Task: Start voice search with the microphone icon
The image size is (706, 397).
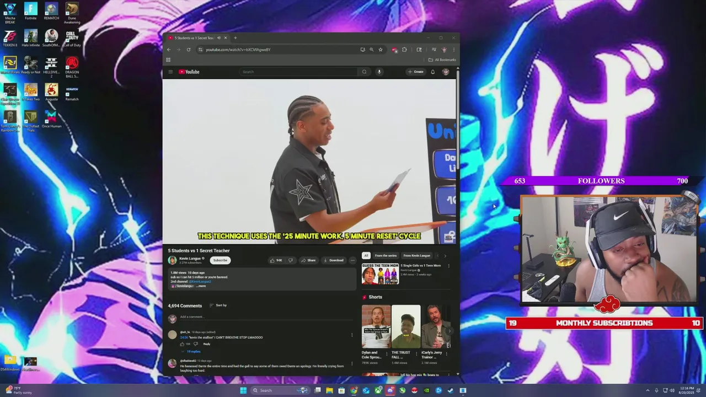Action: [x=379, y=72]
